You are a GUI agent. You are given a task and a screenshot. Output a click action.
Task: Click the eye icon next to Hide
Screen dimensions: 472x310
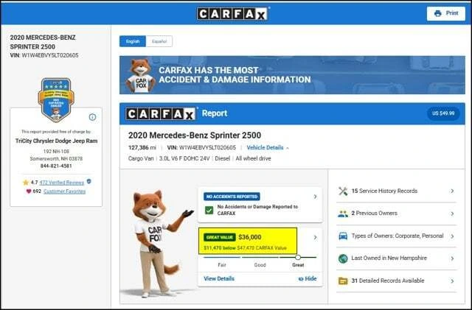point(300,279)
